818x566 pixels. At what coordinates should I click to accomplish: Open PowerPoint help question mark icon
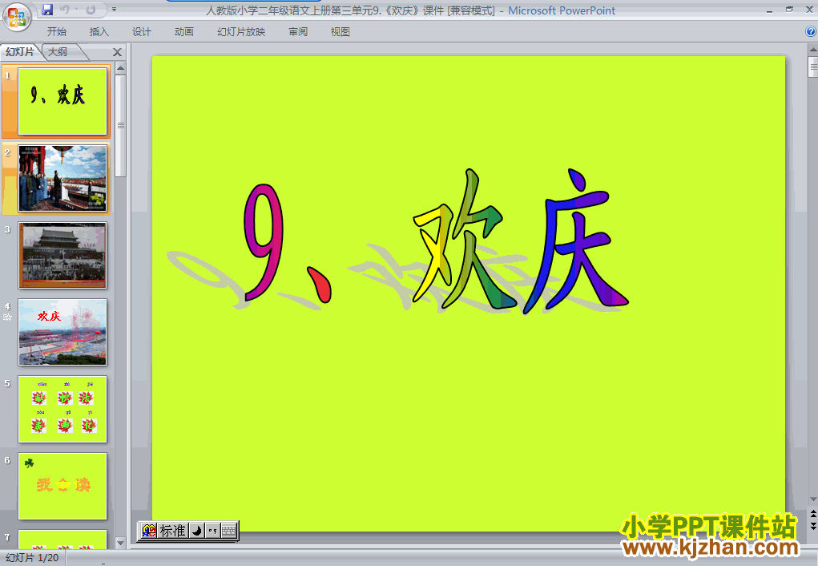(x=811, y=32)
